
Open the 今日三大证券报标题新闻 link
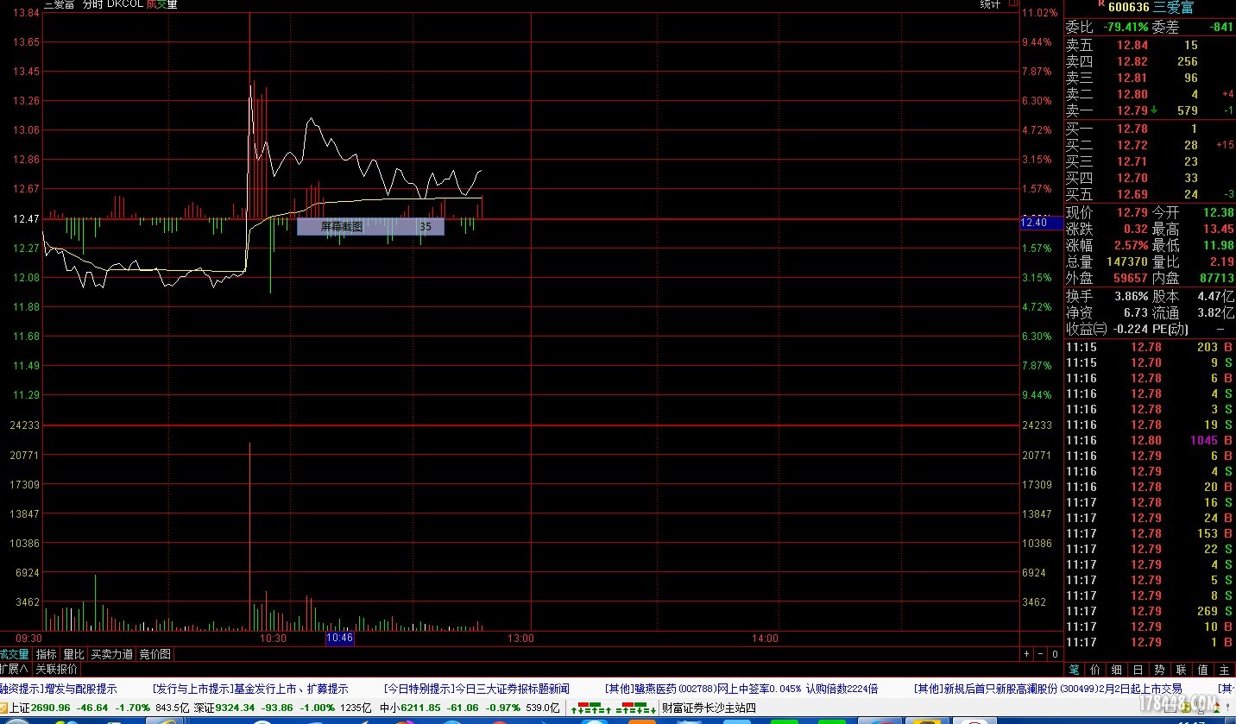[511, 689]
